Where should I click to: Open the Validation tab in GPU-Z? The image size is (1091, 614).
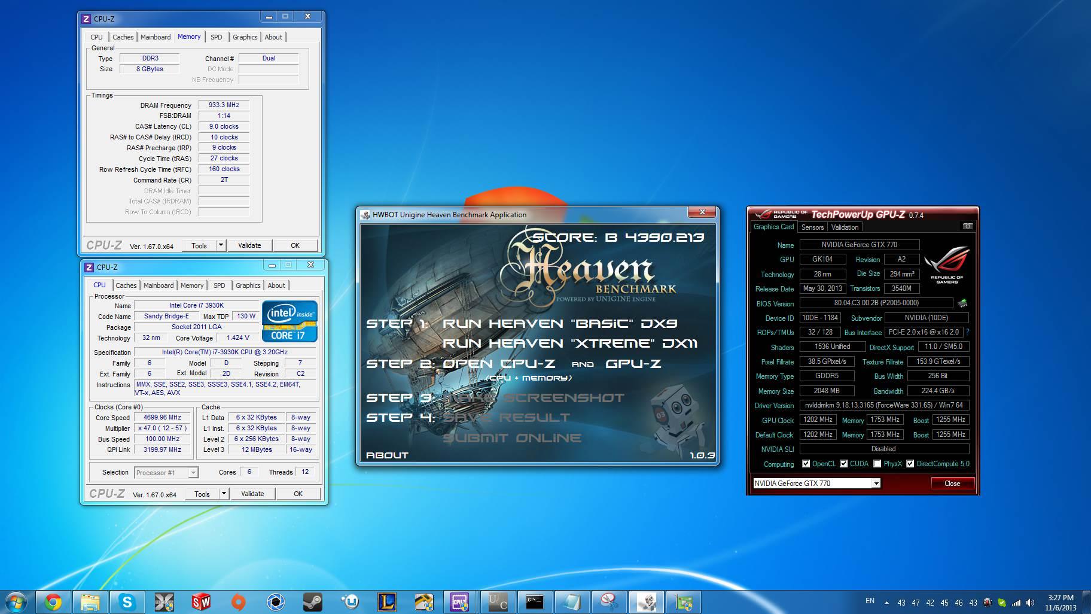tap(845, 227)
